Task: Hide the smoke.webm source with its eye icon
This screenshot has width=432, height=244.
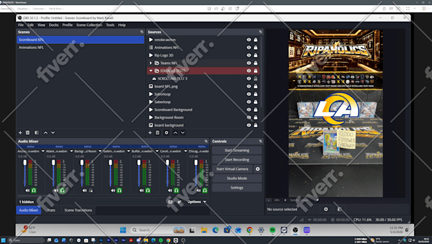Action: point(249,39)
